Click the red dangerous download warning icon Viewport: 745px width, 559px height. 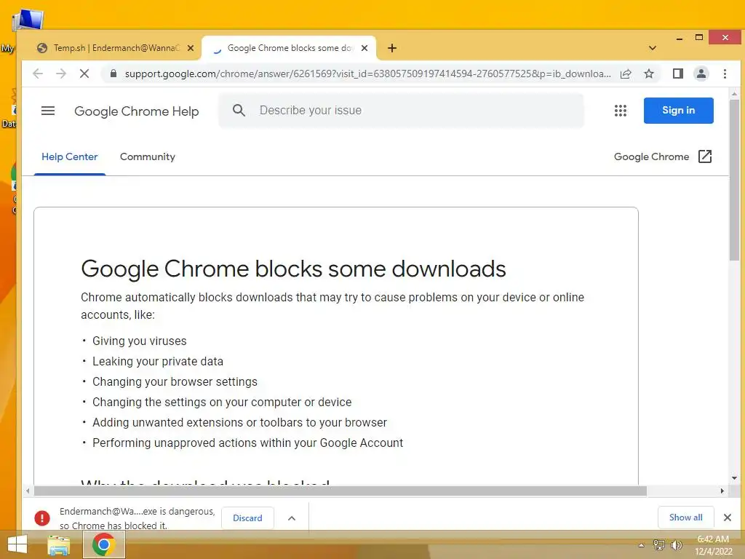pos(41,518)
